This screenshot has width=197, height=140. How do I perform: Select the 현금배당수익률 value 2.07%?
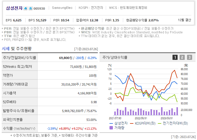click(154, 20)
